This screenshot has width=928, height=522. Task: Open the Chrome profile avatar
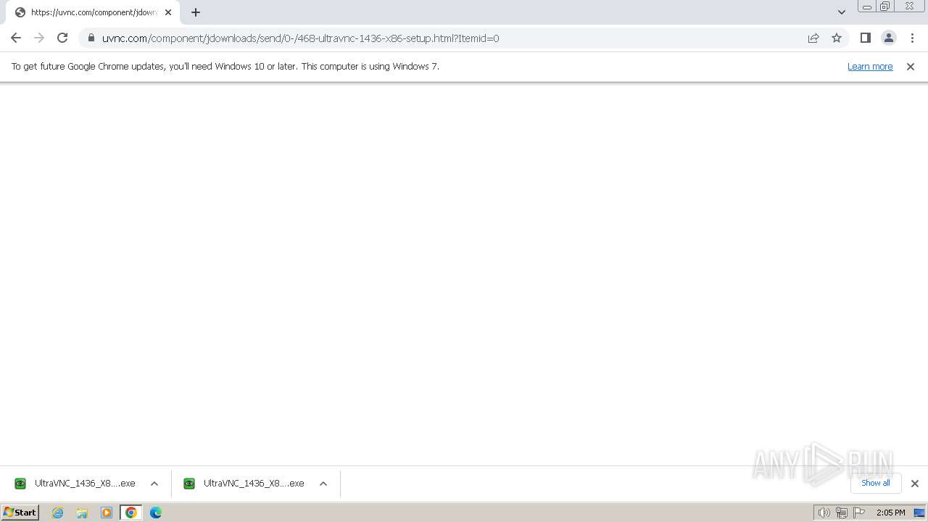point(889,38)
